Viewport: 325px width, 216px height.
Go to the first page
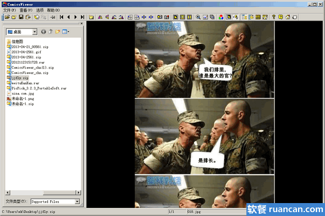click(x=62, y=17)
